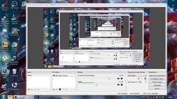Switch to the OBS taskbar button
The width and height of the screenshot is (177, 99).
[24, 97]
